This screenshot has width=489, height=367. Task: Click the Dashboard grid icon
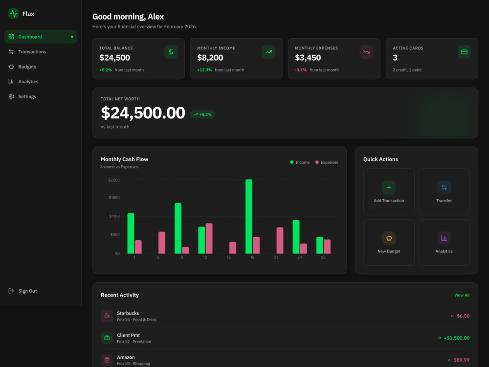tap(11, 37)
